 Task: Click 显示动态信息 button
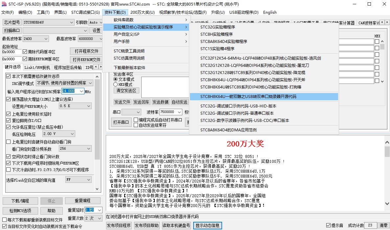pos(207,225)
